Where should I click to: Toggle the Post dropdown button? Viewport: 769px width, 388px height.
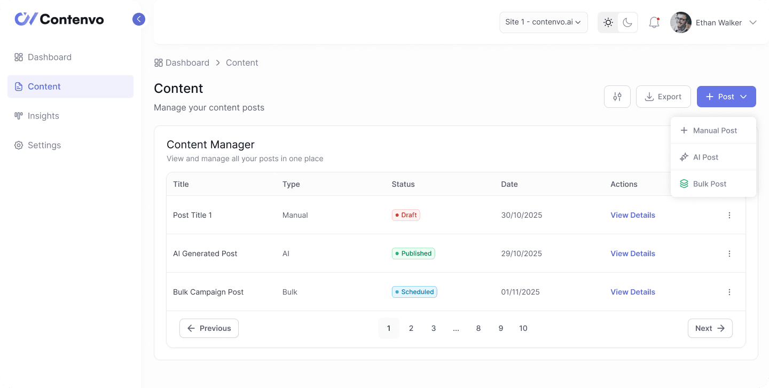(726, 97)
